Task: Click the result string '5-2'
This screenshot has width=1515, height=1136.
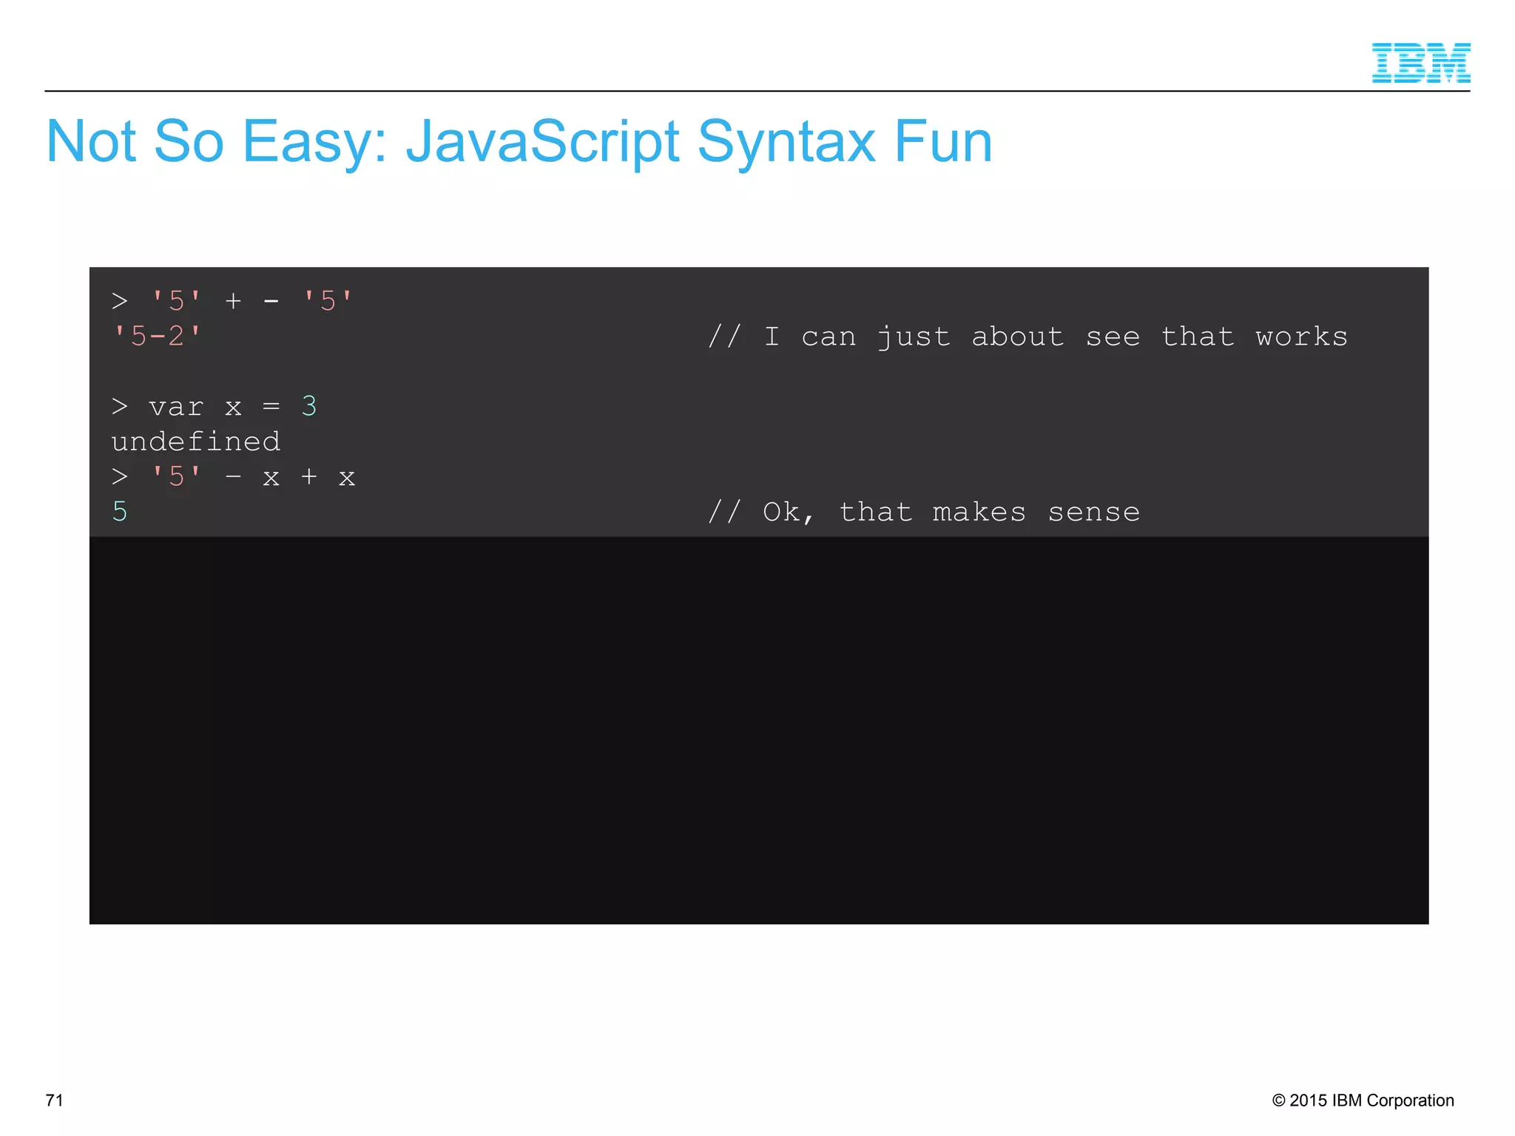Action: coord(157,337)
